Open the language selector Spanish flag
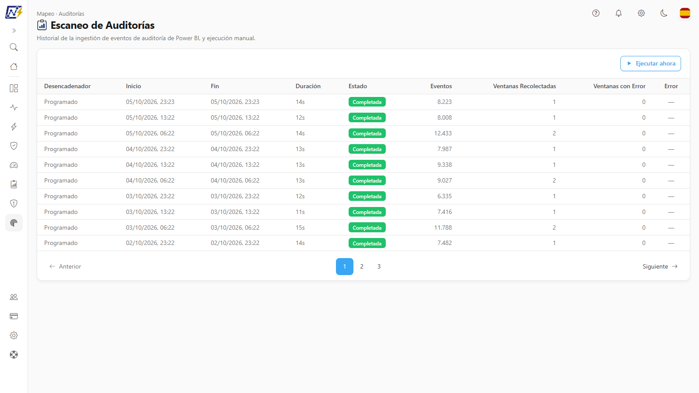This screenshot has height=393, width=699. click(x=685, y=13)
